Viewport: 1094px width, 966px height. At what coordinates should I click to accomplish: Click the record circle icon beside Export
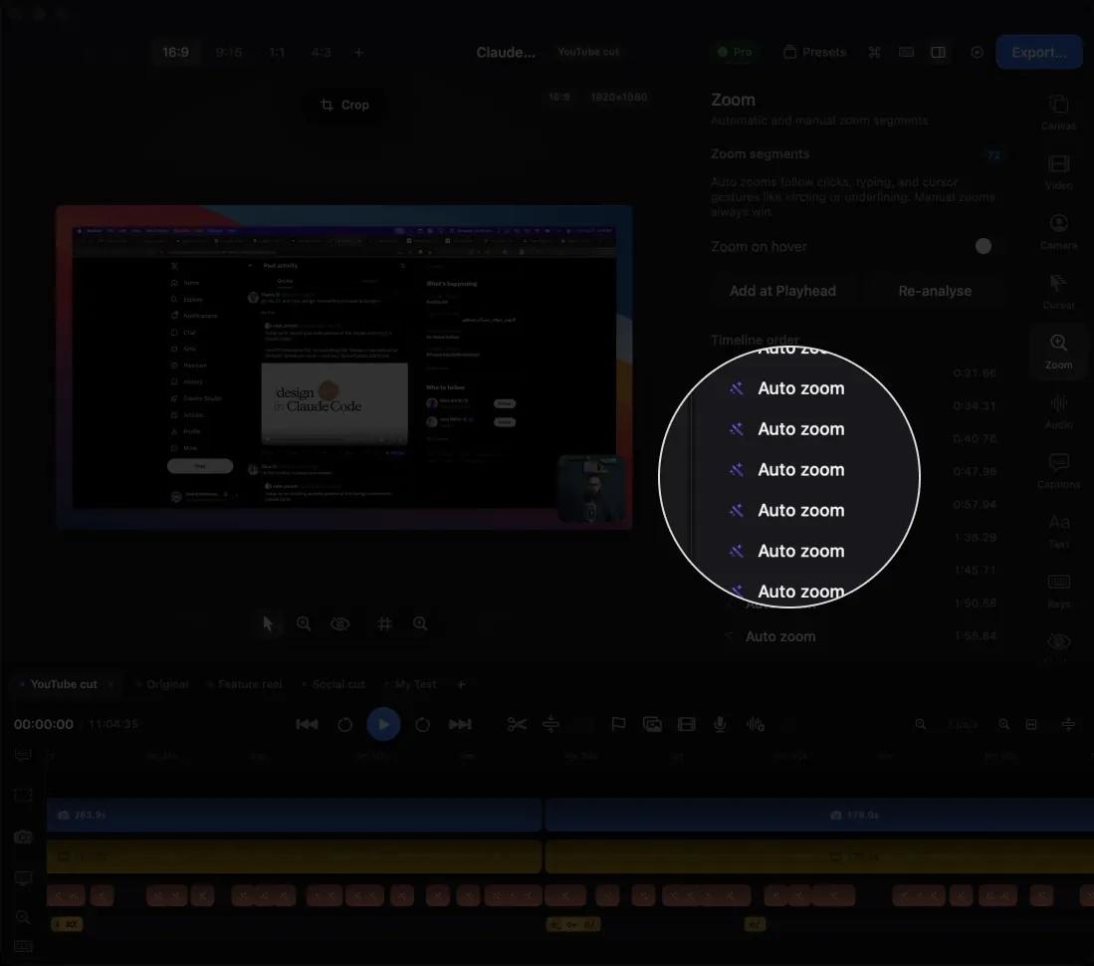pos(977,53)
